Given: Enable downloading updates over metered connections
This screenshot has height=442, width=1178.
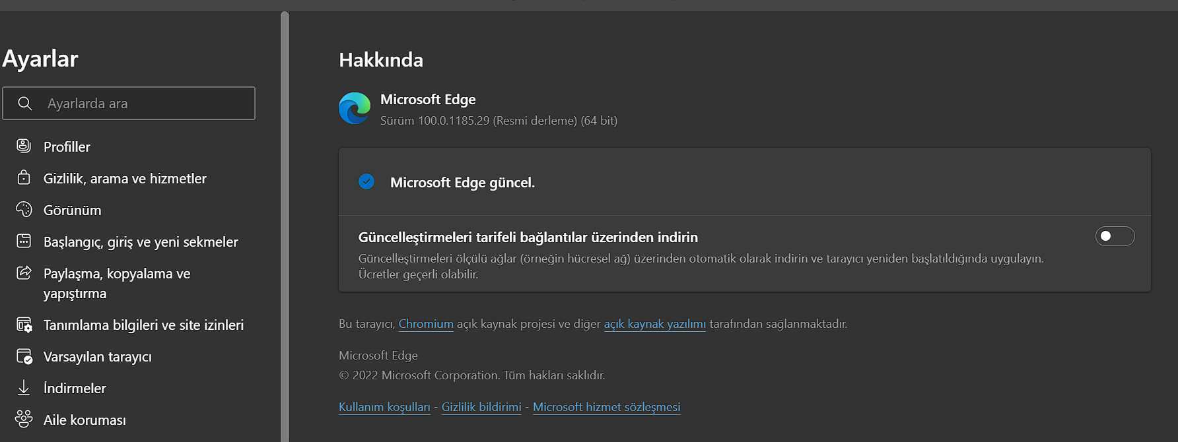Looking at the screenshot, I should [x=1115, y=236].
